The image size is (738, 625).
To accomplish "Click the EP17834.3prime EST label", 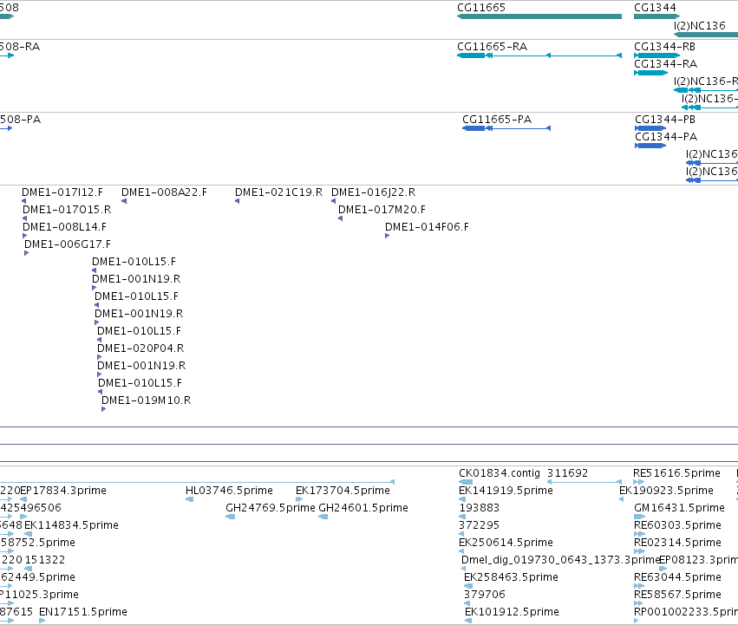I will (x=63, y=491).
